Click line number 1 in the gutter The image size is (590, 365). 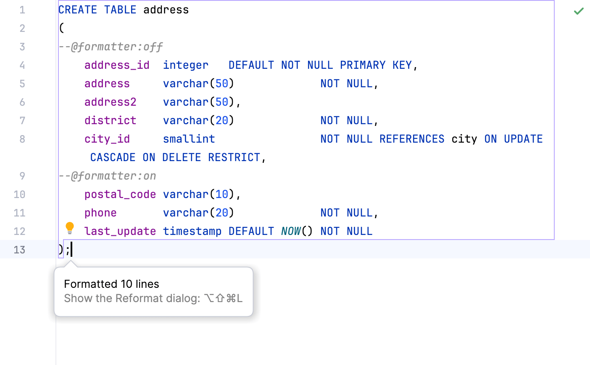point(22,10)
